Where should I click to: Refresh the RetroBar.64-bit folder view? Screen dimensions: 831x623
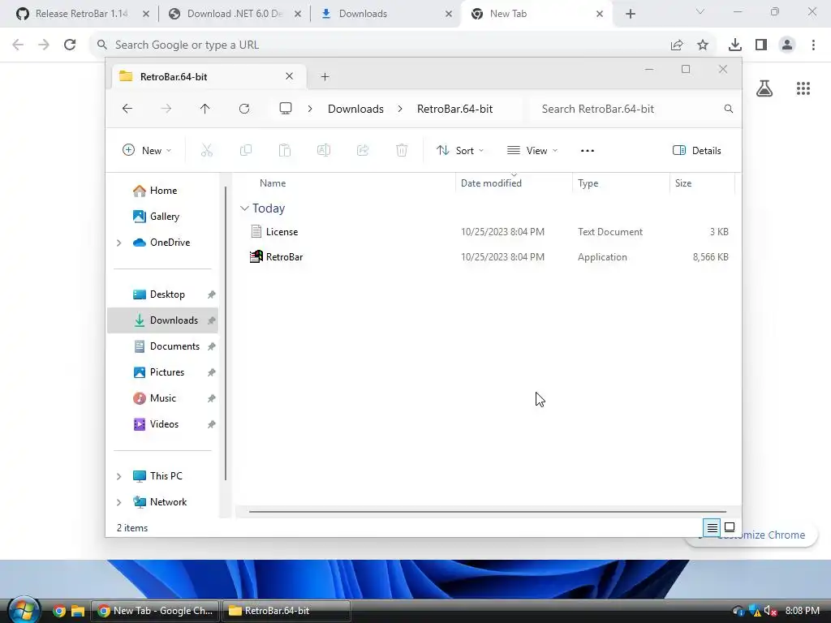click(x=244, y=109)
